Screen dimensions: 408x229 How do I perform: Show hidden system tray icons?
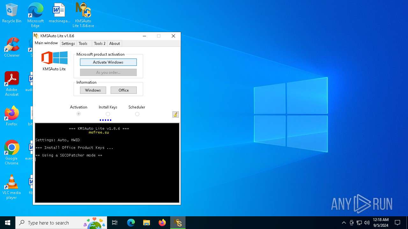point(344,223)
